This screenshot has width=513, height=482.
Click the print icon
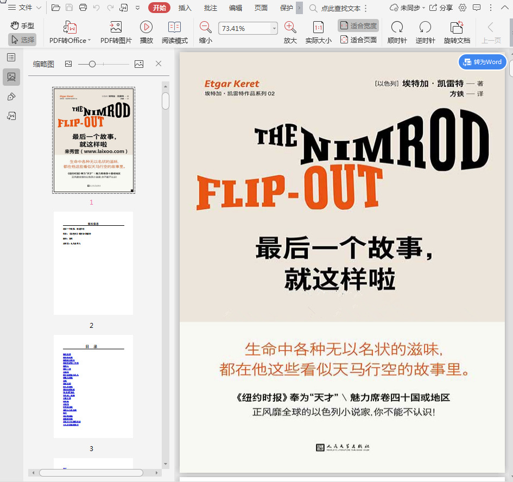point(83,8)
